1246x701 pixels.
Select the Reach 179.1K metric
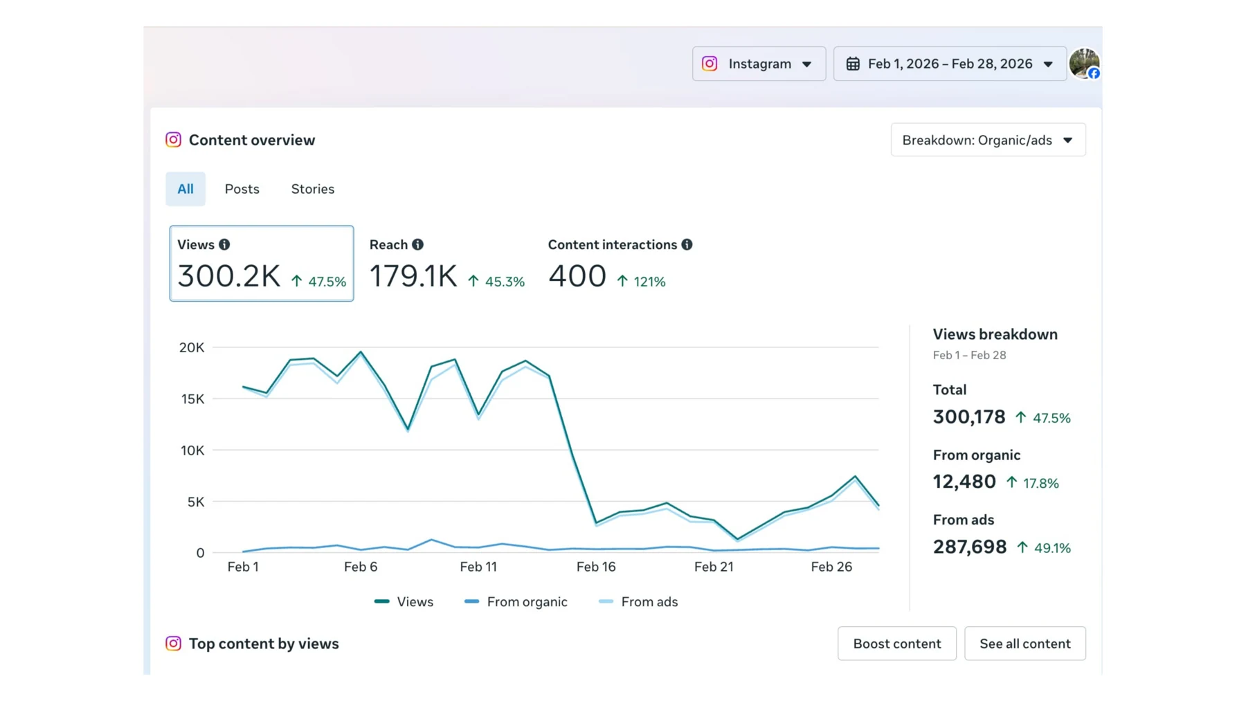click(x=447, y=263)
